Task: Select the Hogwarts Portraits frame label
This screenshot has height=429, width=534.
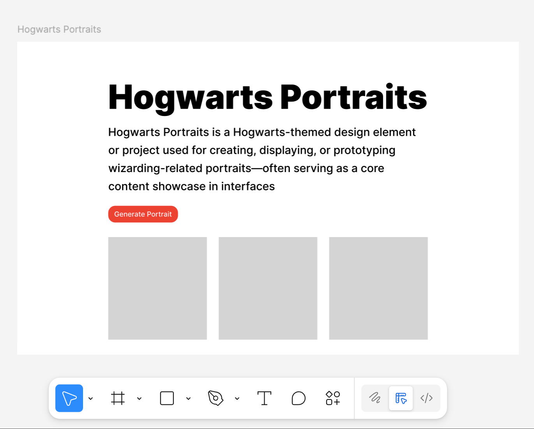Action: pyautogui.click(x=59, y=30)
